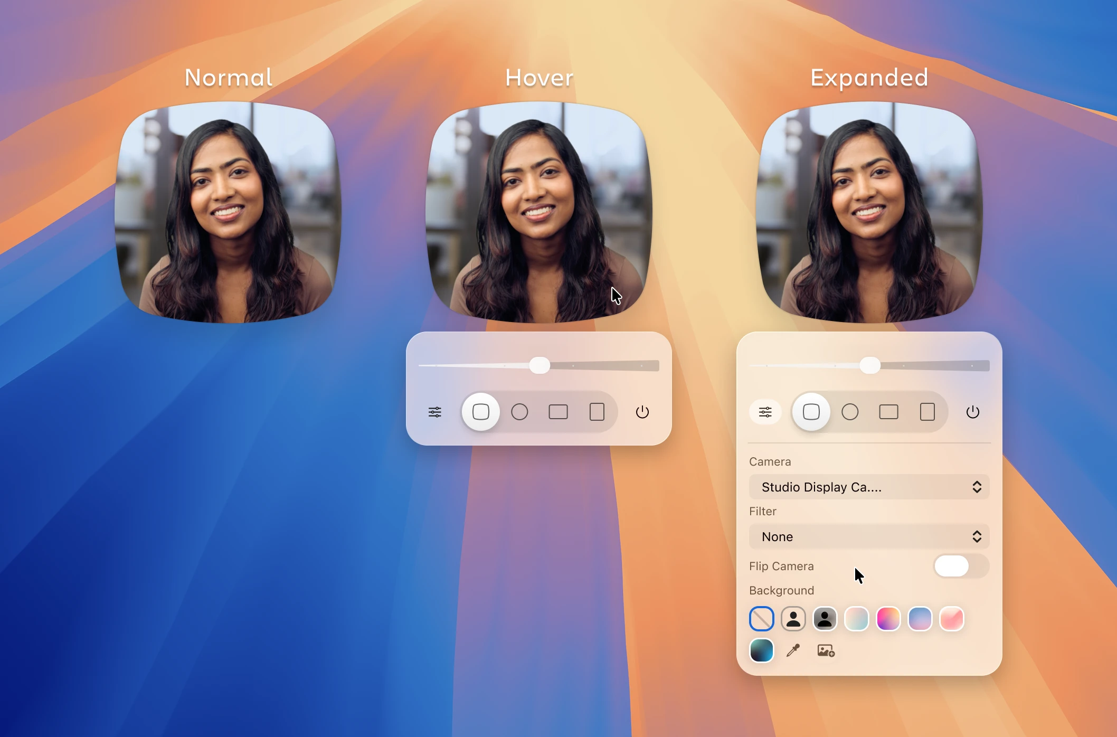Select rounded square shape in Hover panel

point(480,412)
